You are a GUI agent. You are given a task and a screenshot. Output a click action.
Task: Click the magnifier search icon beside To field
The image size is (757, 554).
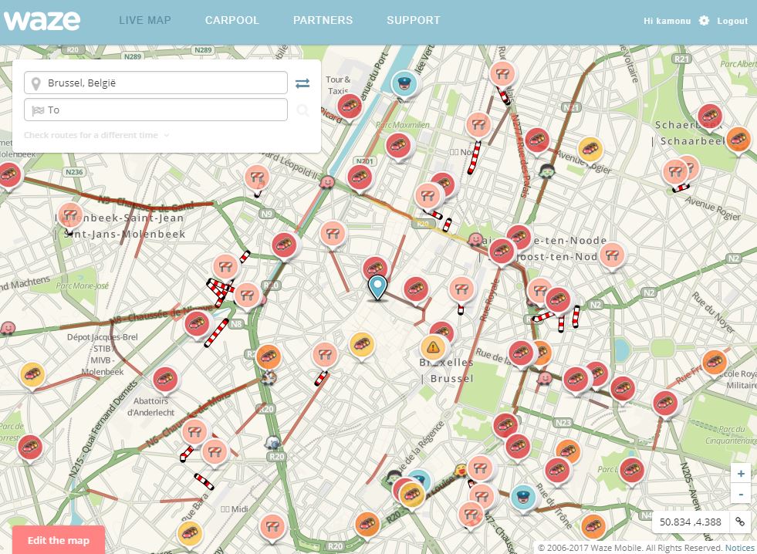click(x=302, y=110)
